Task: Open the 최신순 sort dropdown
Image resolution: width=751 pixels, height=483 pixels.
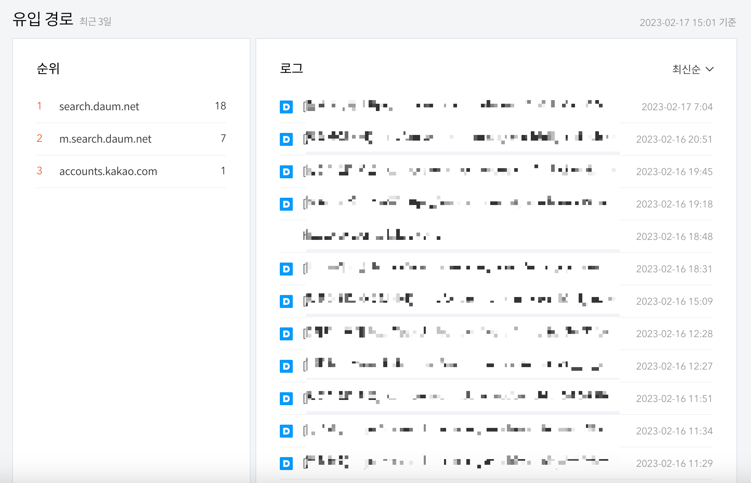Action: tap(693, 69)
